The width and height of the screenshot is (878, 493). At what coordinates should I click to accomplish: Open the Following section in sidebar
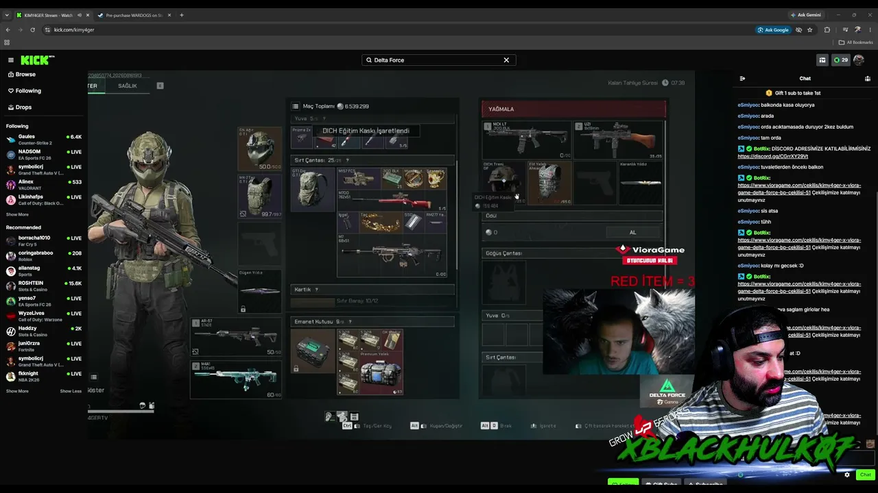[24, 91]
